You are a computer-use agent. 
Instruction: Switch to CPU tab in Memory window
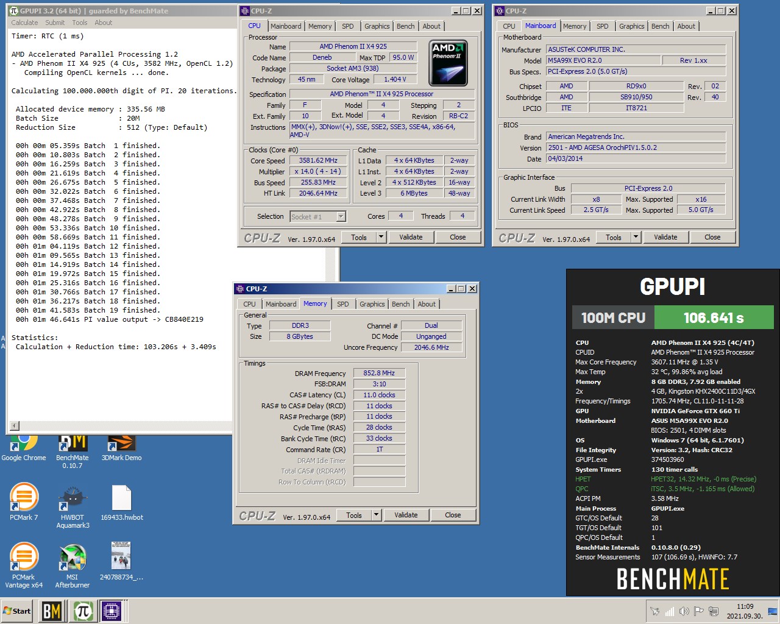pos(249,304)
